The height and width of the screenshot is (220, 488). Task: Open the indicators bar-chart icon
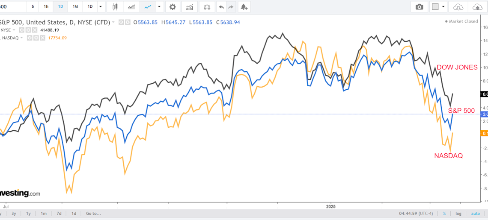pyautogui.click(x=189, y=6)
